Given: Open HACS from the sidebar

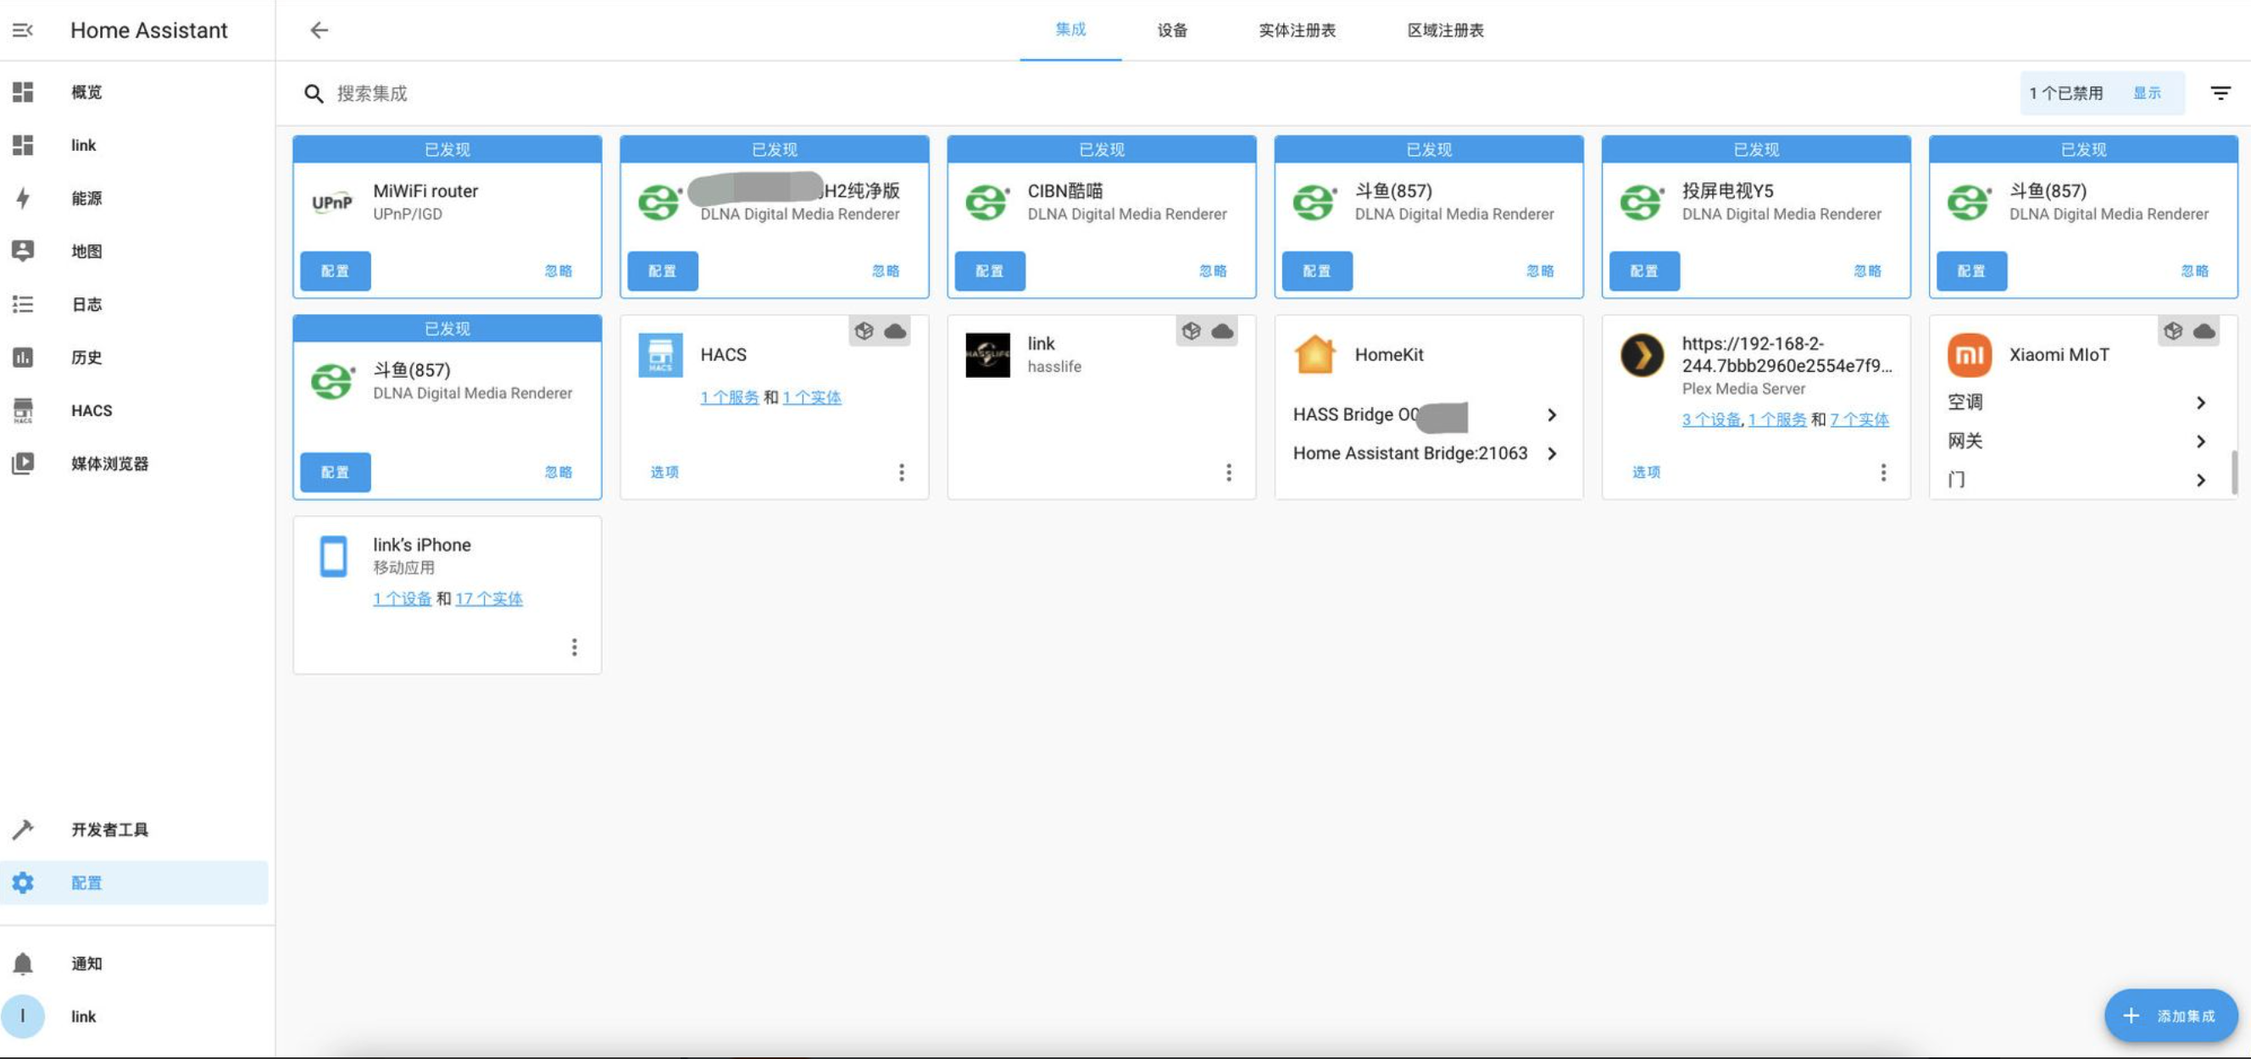Looking at the screenshot, I should tap(135, 411).
